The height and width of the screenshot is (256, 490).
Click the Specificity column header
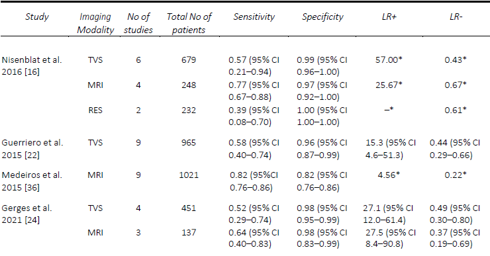click(322, 17)
